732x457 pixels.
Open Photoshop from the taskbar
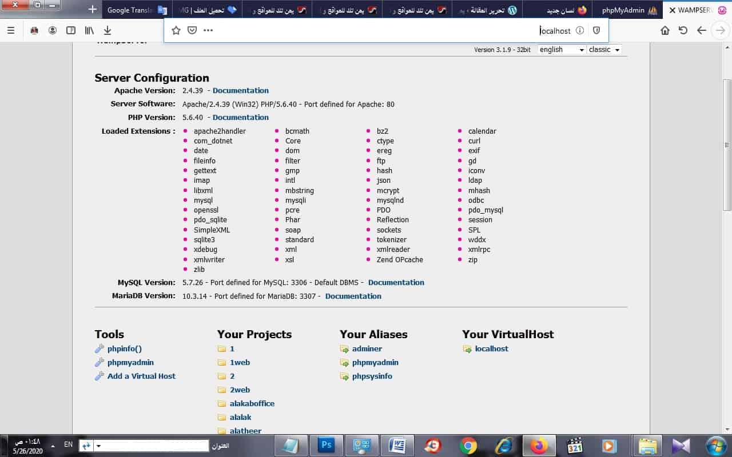pyautogui.click(x=327, y=445)
